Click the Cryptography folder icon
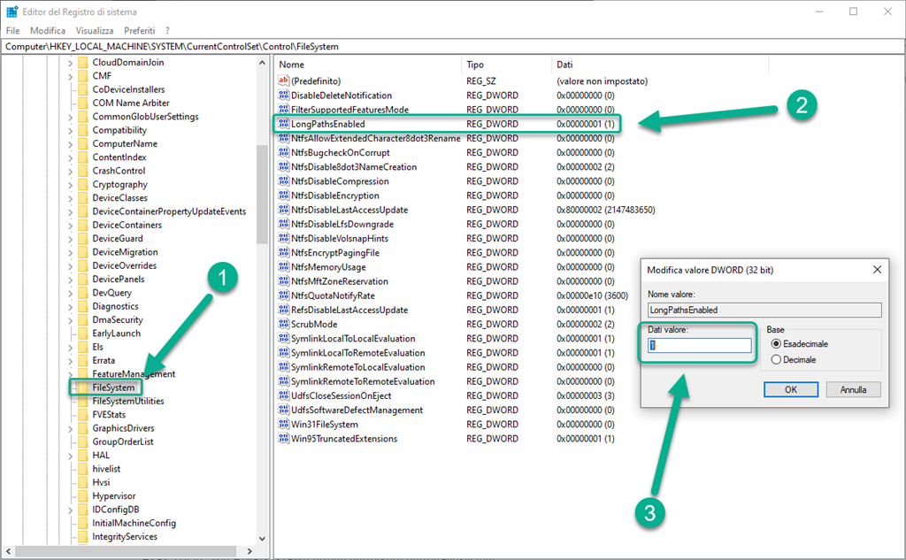The width and height of the screenshot is (906, 560). click(x=83, y=184)
